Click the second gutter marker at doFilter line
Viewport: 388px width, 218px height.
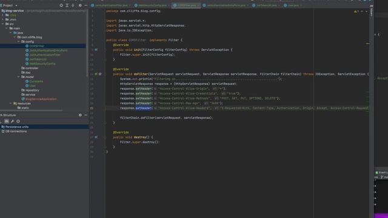pyautogui.click(x=100, y=74)
